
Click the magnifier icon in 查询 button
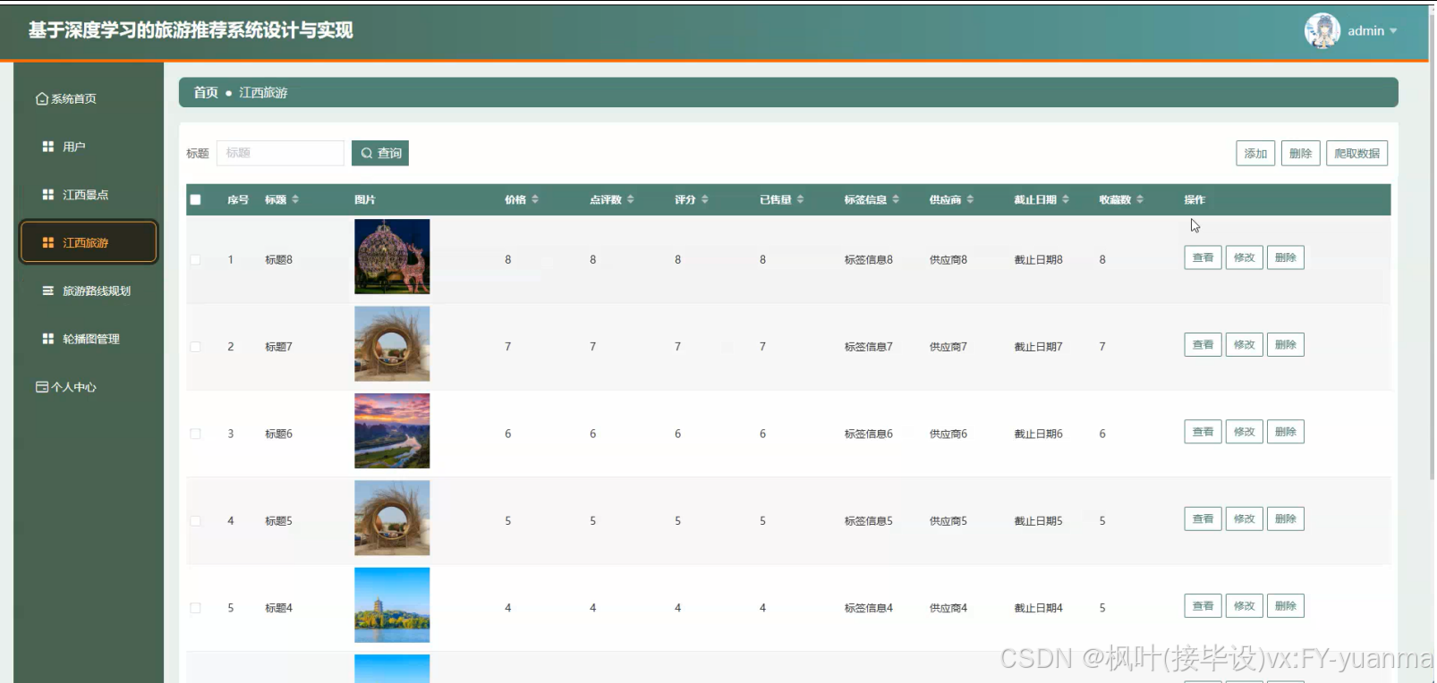367,154
